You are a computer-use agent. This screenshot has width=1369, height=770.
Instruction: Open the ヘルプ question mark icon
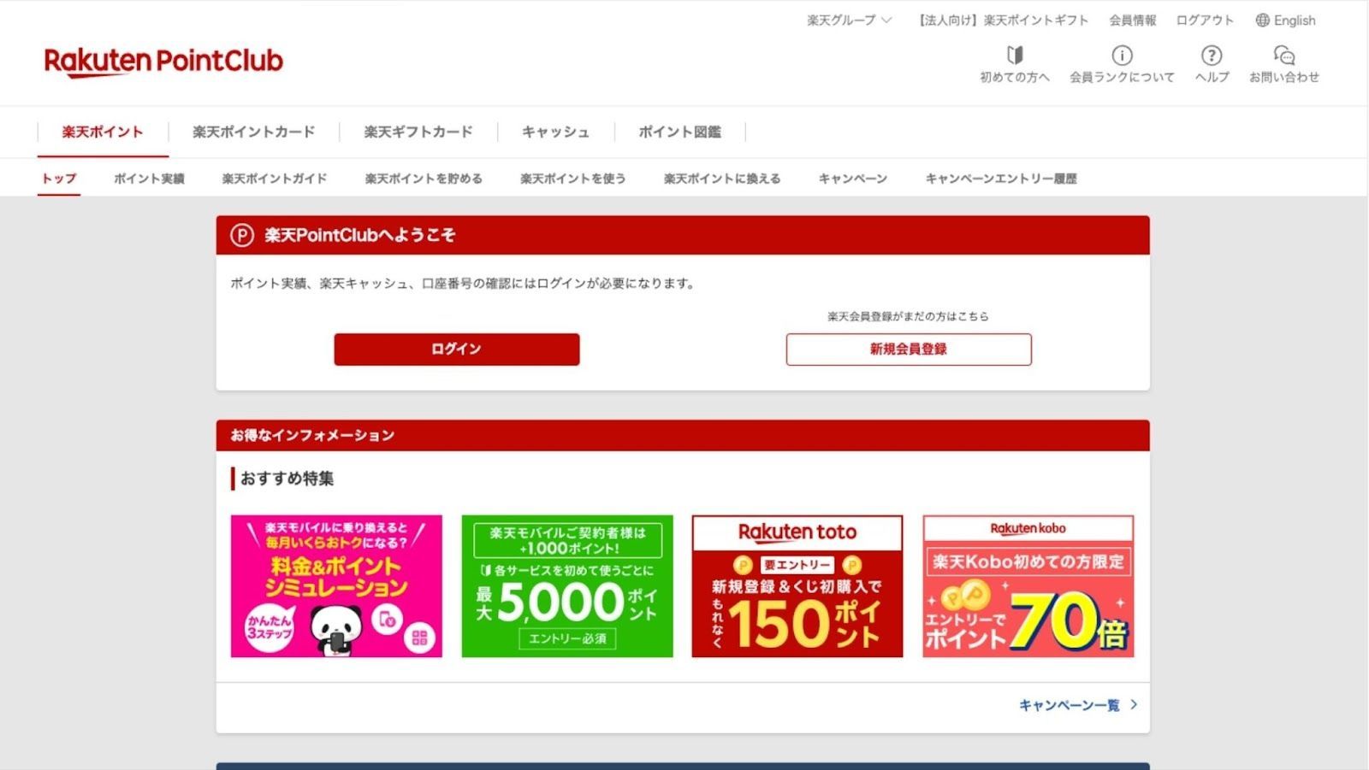1212,56
